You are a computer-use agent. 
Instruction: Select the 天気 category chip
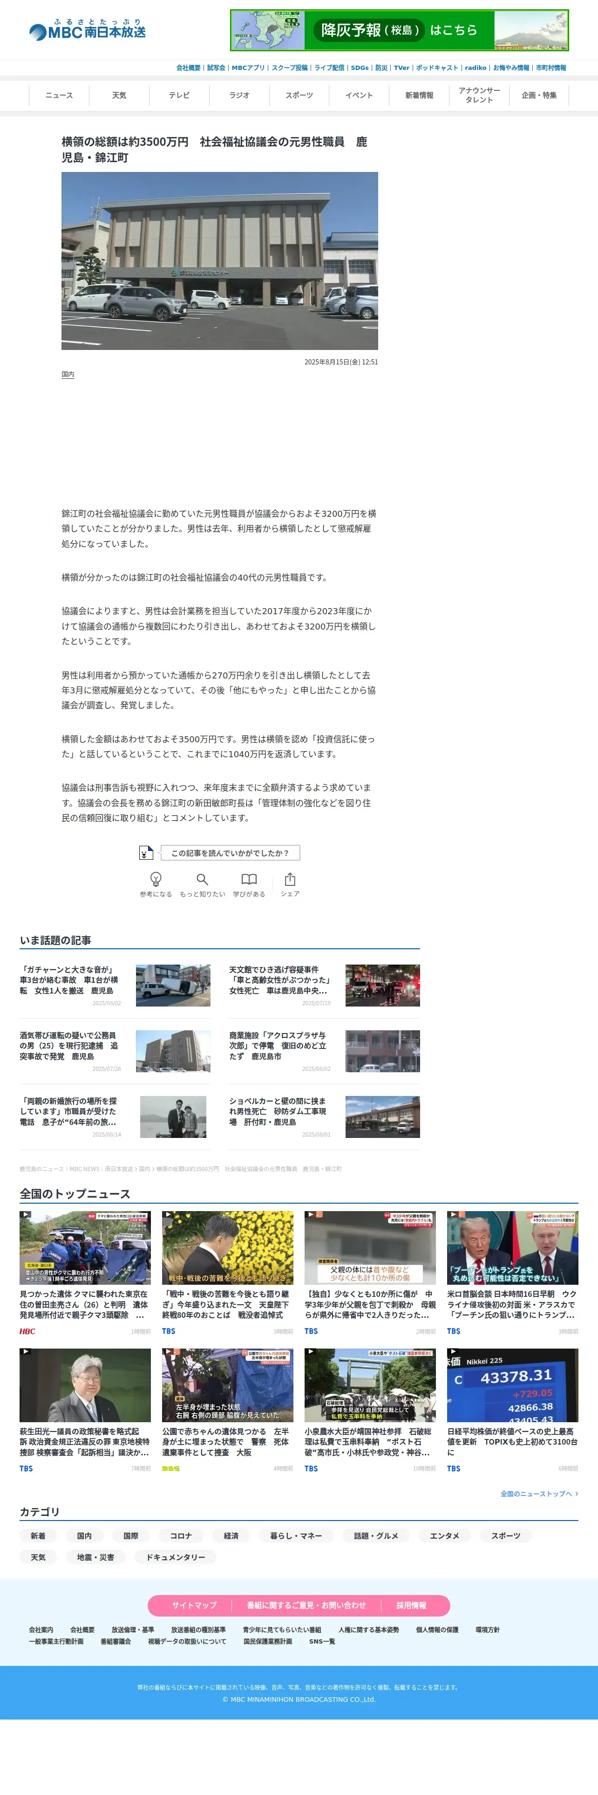point(38,1557)
